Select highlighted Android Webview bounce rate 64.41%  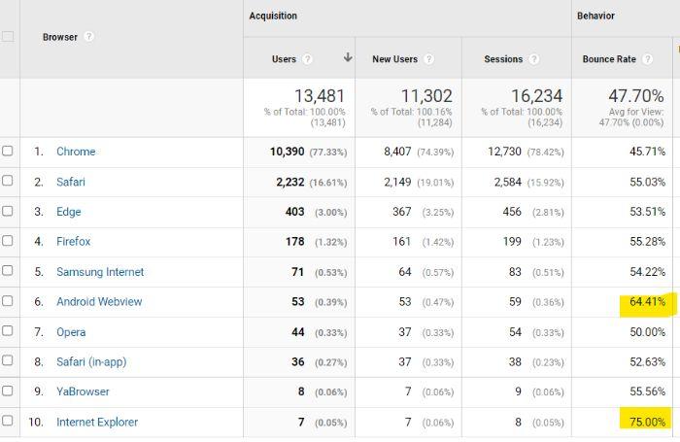point(648,301)
